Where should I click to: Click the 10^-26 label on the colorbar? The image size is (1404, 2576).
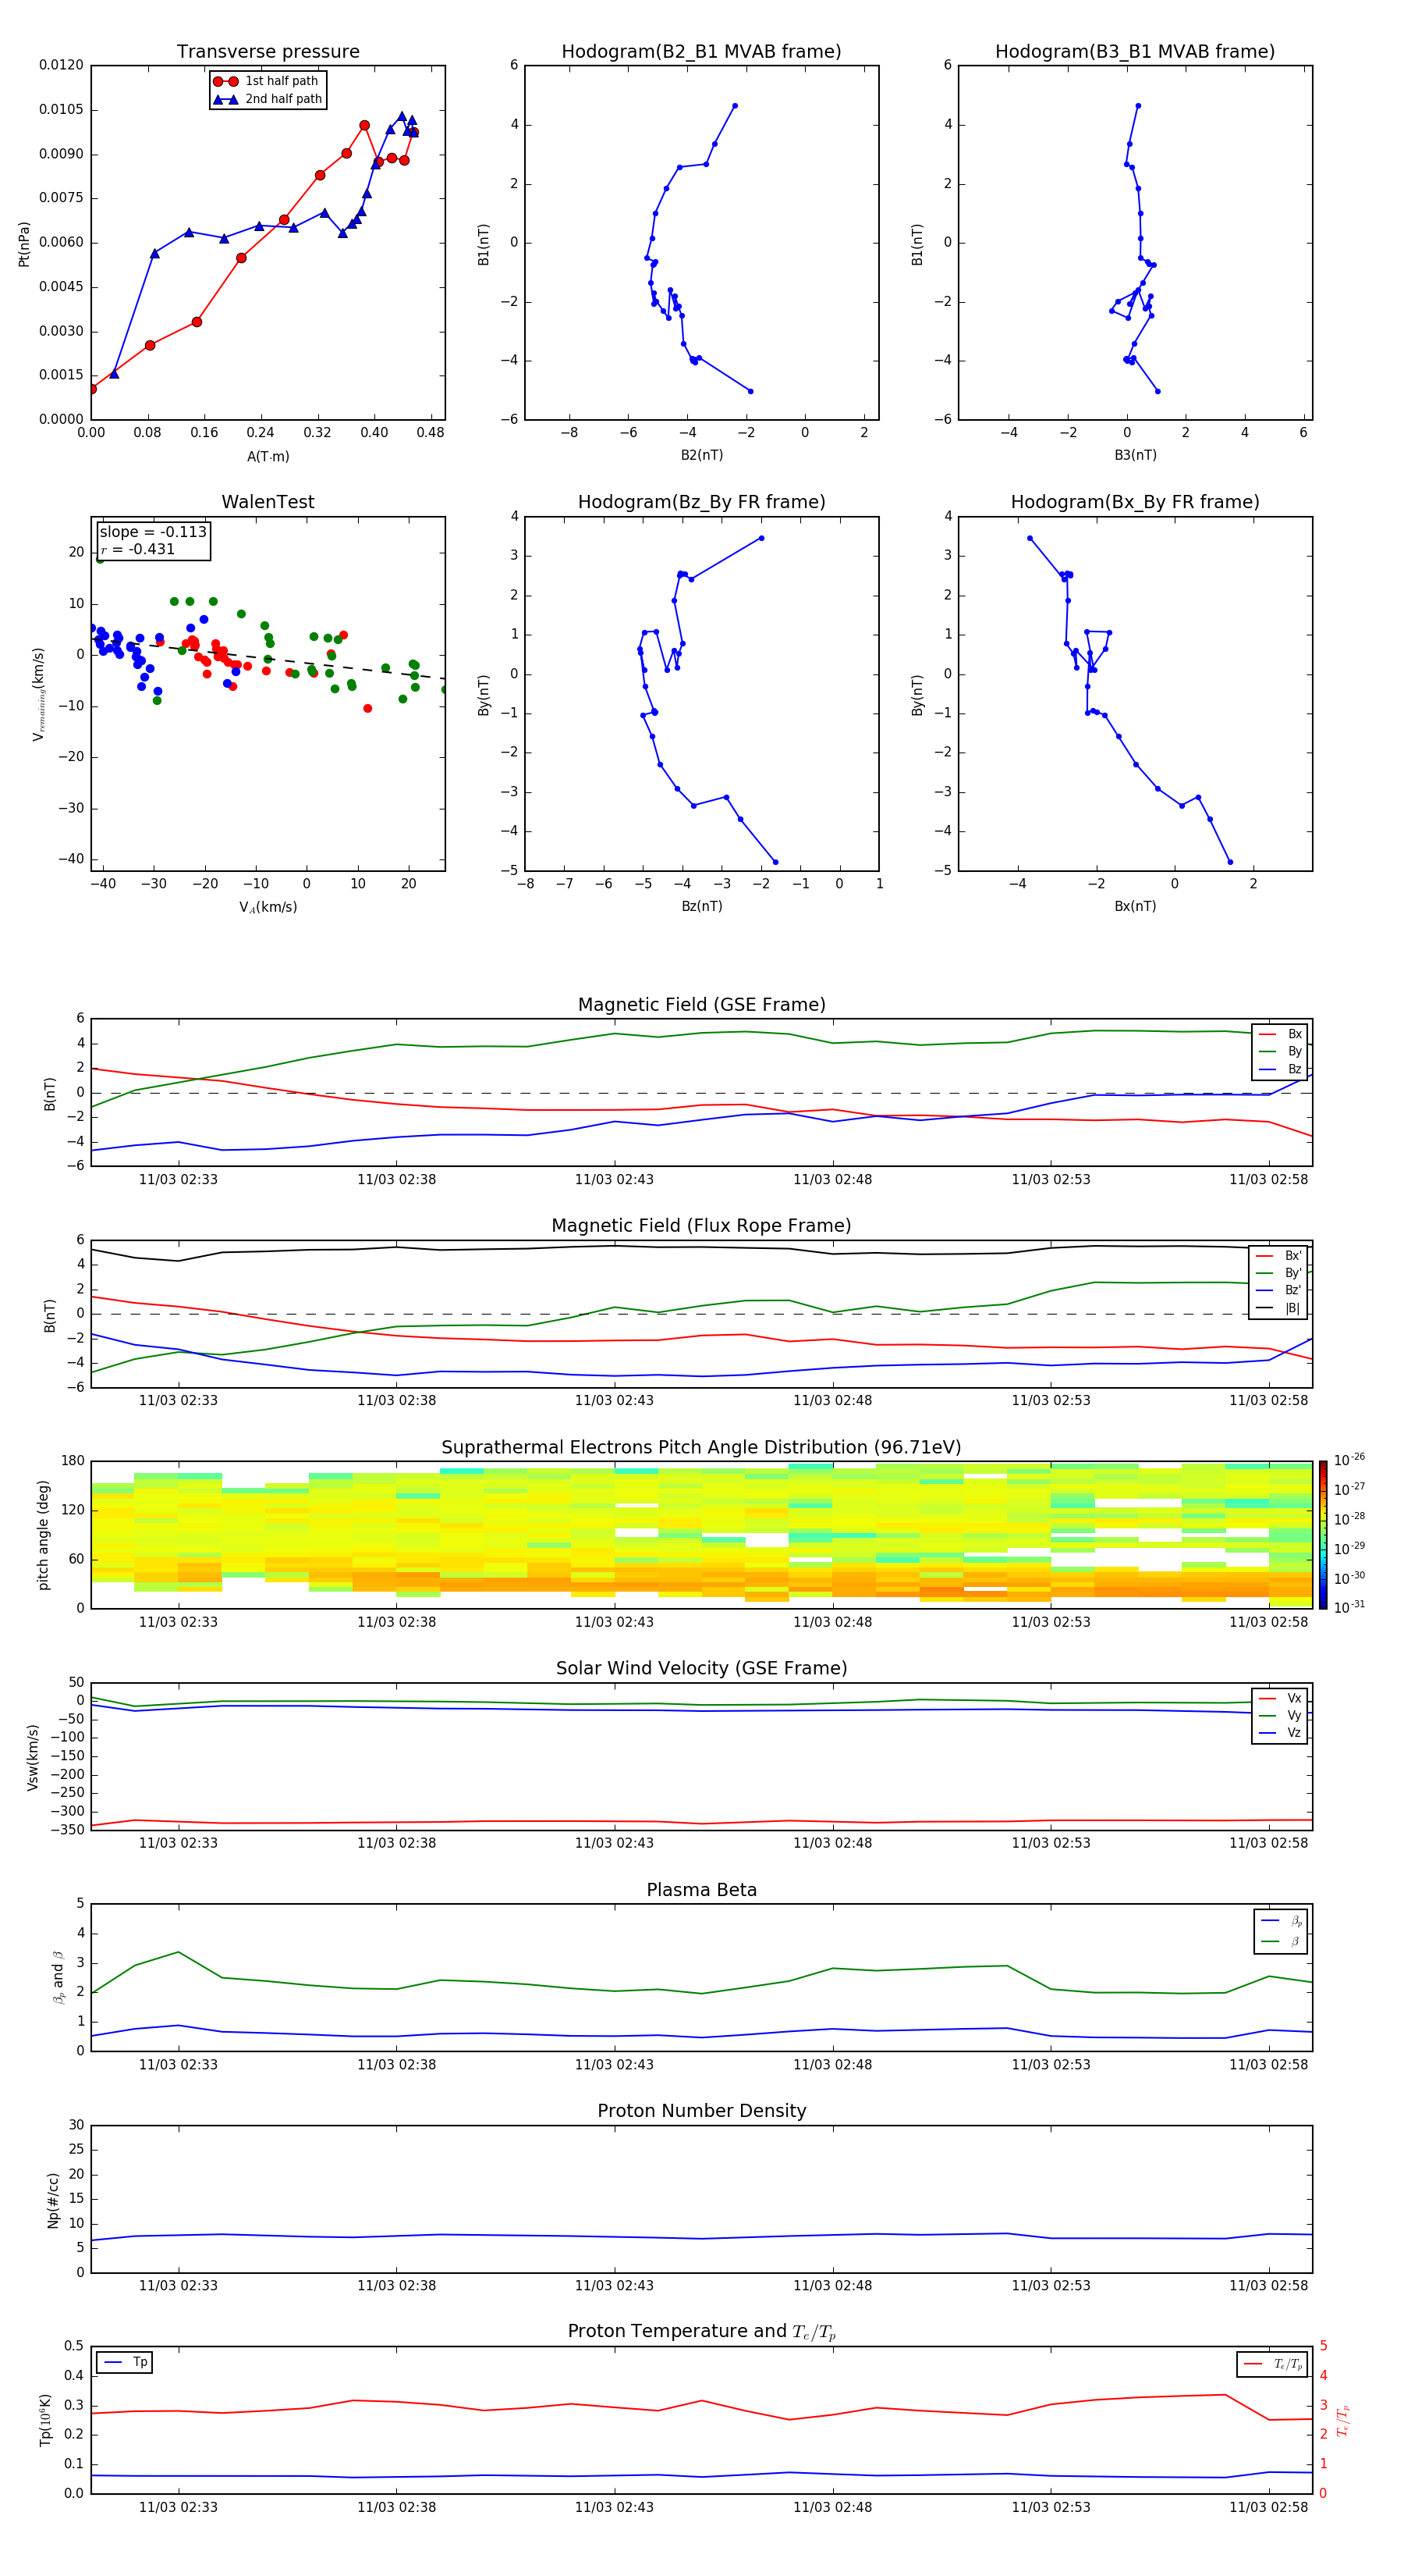tap(1349, 1460)
